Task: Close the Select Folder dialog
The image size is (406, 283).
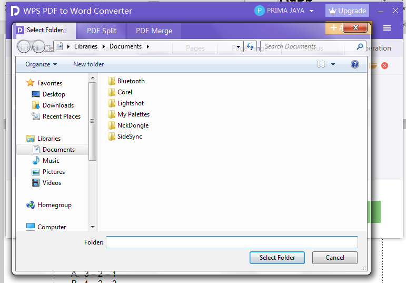Action: point(355,27)
